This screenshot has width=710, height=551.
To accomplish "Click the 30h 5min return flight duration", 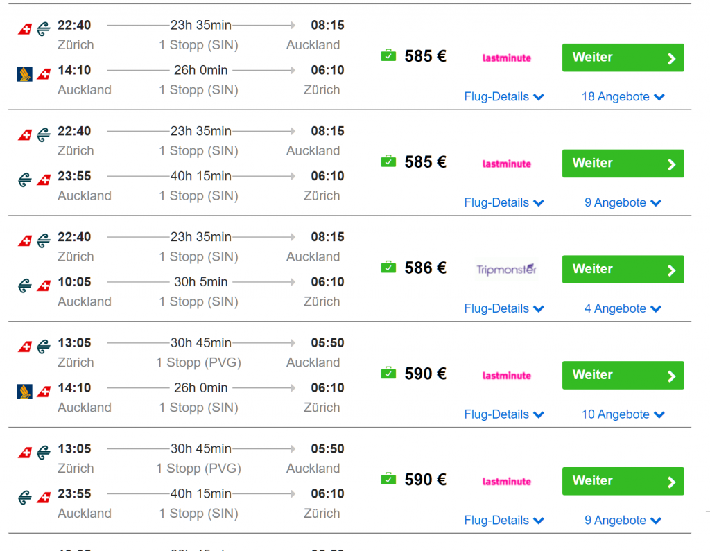I will click(200, 282).
